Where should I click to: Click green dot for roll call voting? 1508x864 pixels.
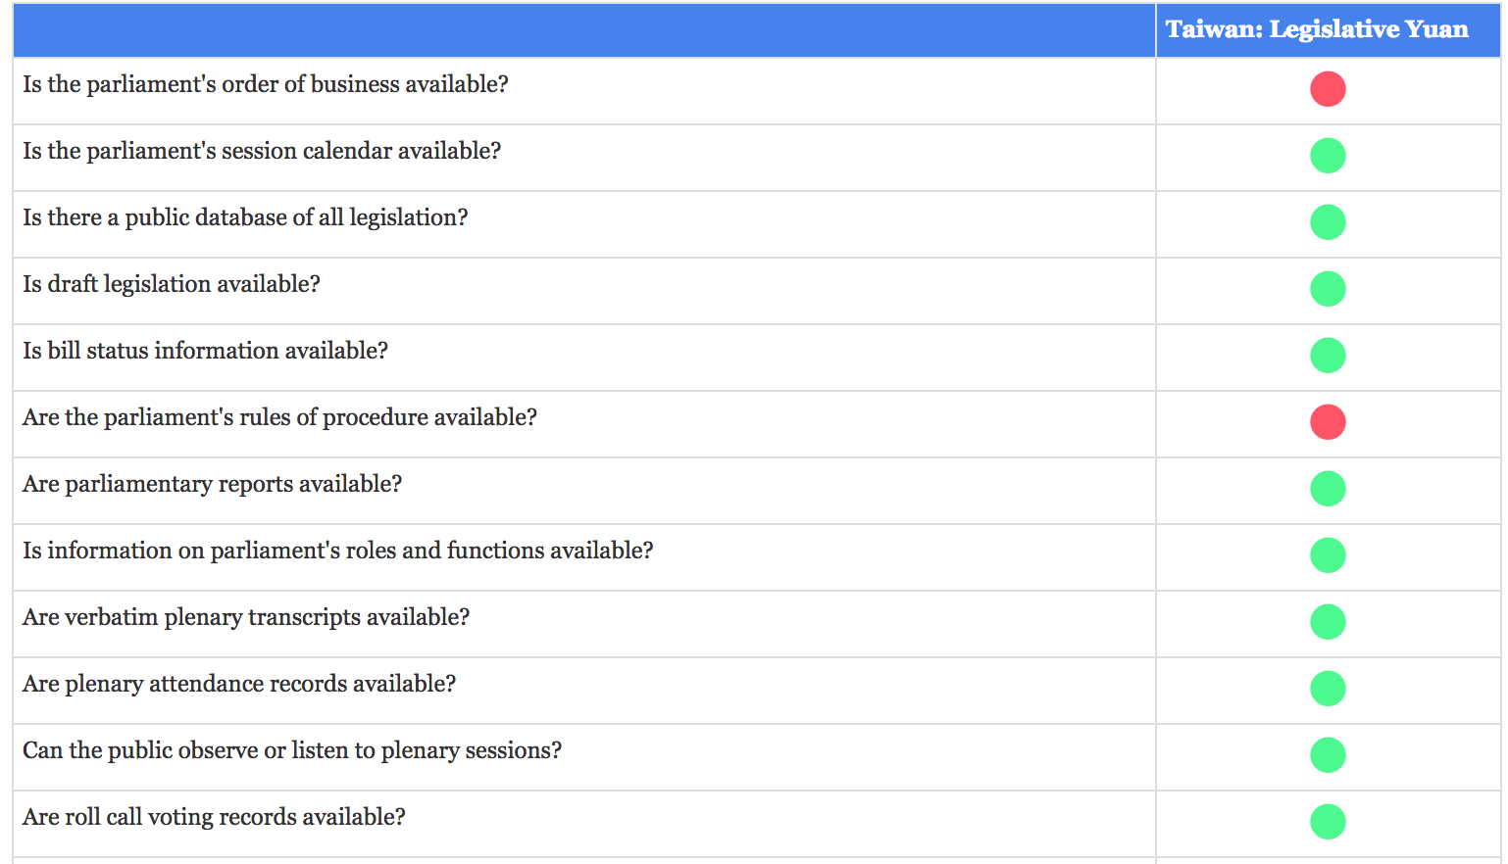point(1328,822)
